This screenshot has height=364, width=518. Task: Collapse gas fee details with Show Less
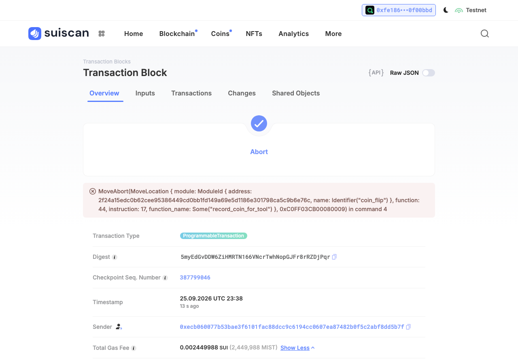click(x=297, y=348)
